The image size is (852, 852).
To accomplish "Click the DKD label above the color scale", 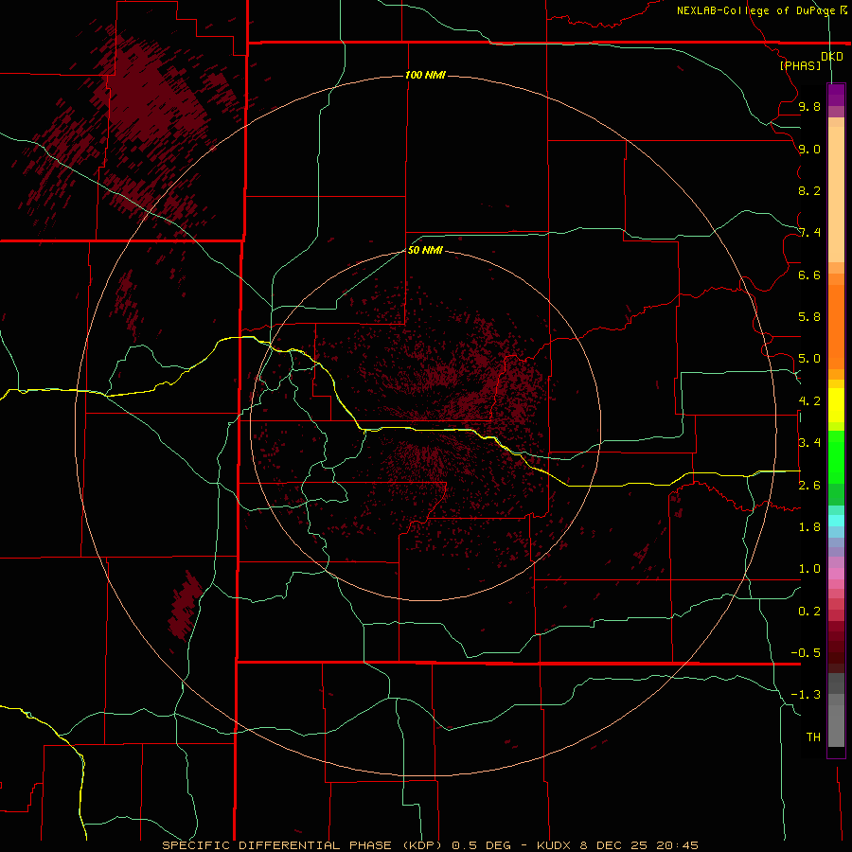I will point(832,57).
